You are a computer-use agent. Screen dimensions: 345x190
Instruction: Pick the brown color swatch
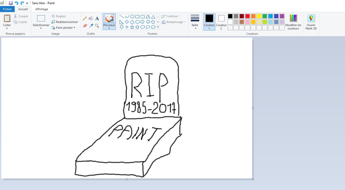[x=242, y=22]
